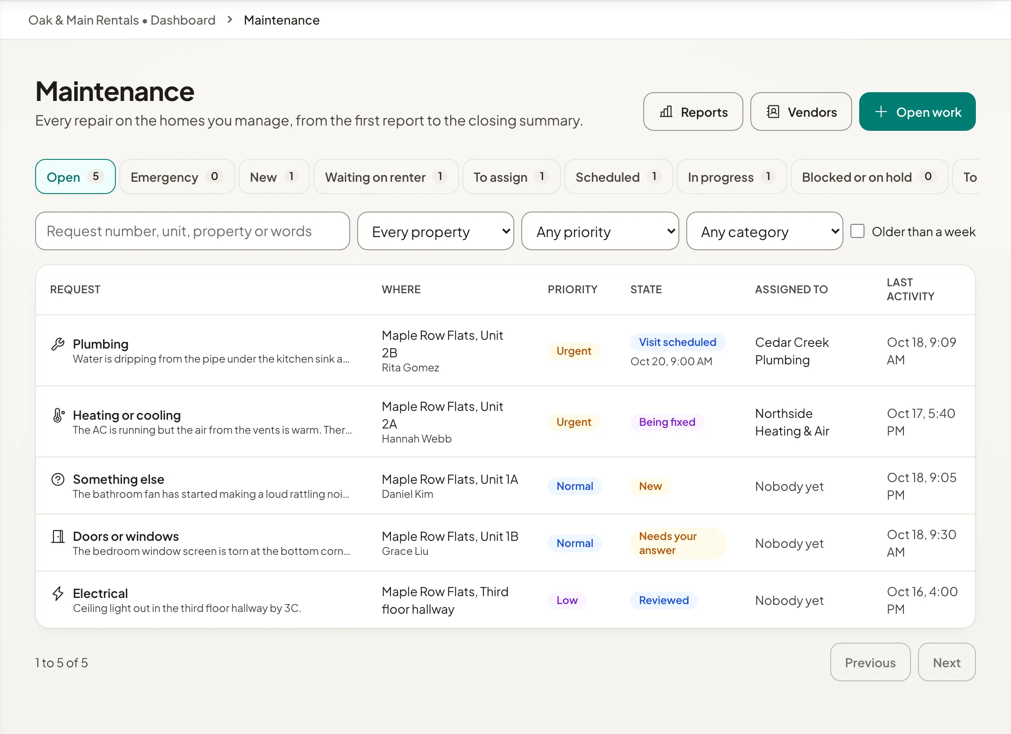Click the bar chart icon in Reports
The width and height of the screenshot is (1011, 734).
(666, 112)
